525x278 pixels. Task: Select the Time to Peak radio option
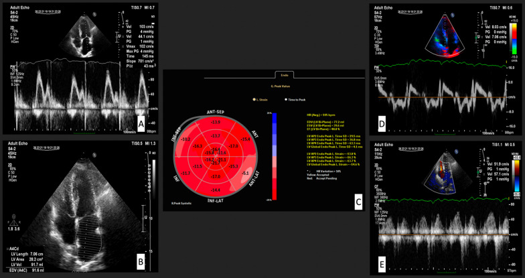point(295,100)
